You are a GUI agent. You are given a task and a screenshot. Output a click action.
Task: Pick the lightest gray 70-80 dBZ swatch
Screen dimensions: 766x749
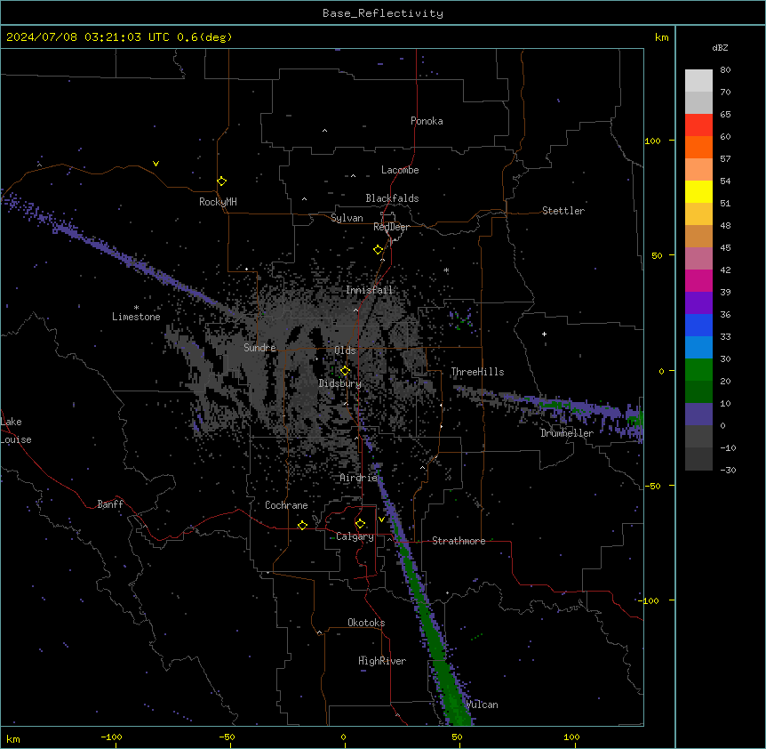click(x=698, y=81)
